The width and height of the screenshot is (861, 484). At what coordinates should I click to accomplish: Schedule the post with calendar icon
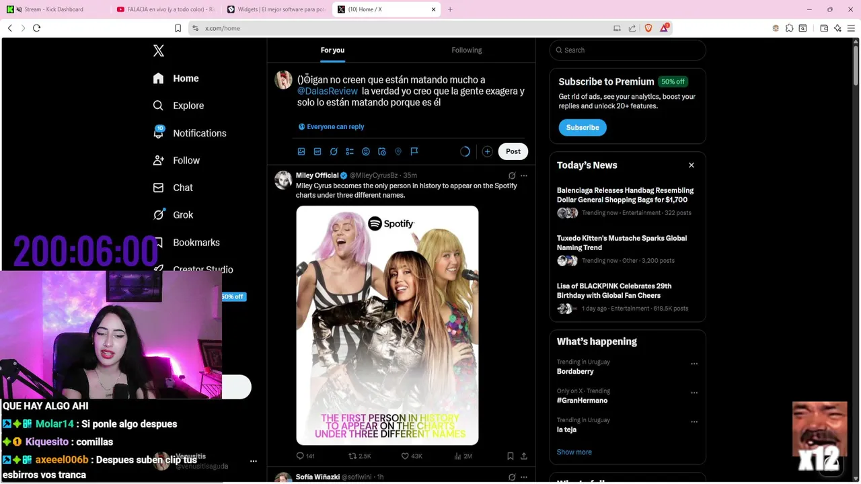382,152
